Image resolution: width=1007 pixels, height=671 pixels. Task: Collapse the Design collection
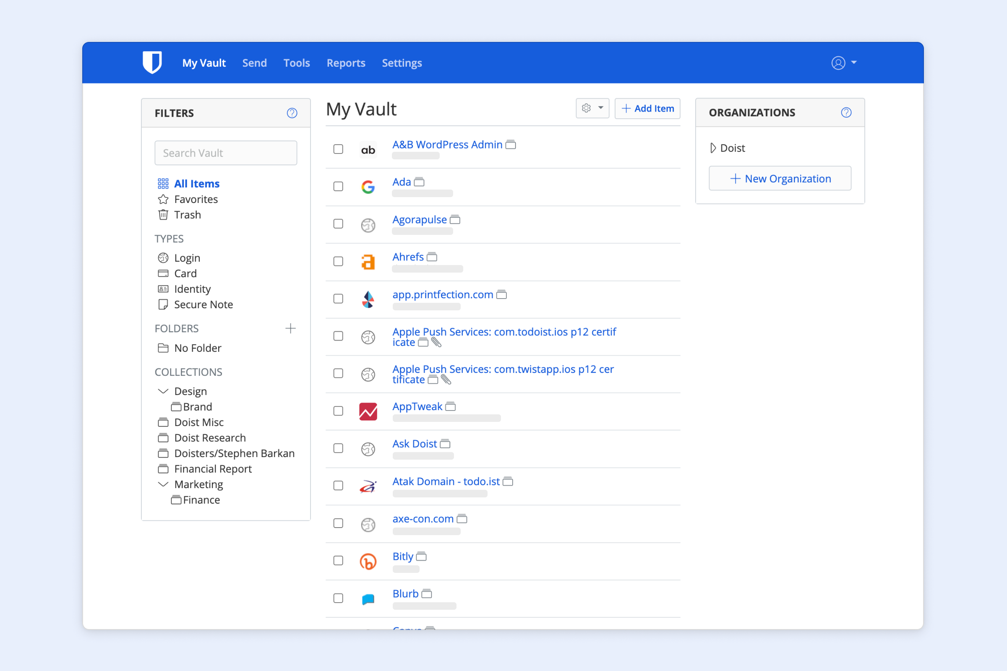coord(163,392)
